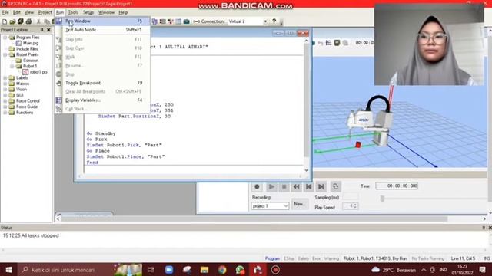This screenshot has width=492, height=276.
Task: Open the Recording dropdown showing project 1
Action: point(270,206)
